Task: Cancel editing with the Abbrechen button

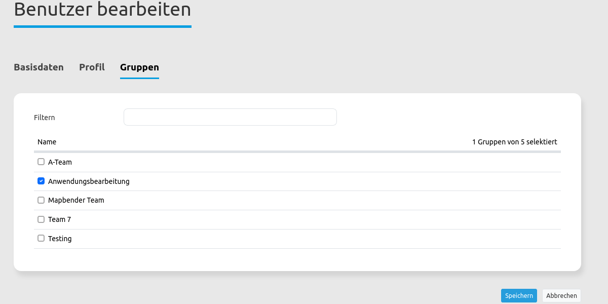Action: tap(561, 296)
